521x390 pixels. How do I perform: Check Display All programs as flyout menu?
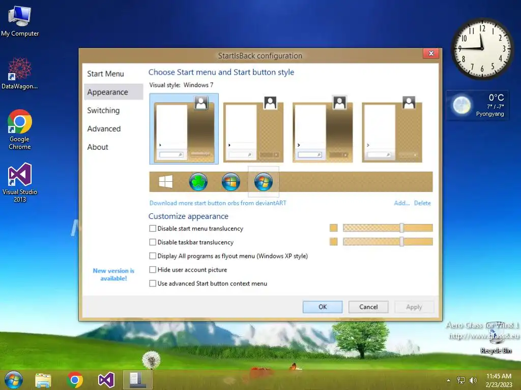click(153, 256)
